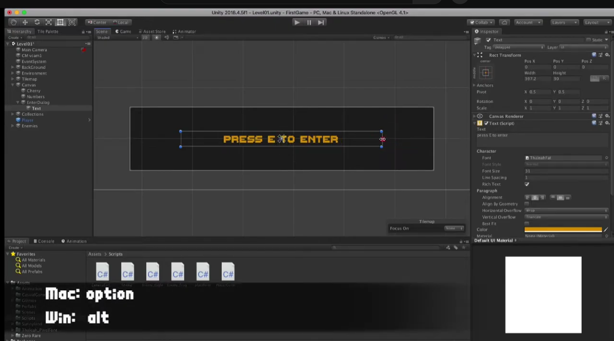Select the Move tool
The image size is (614, 341).
(x=25, y=22)
